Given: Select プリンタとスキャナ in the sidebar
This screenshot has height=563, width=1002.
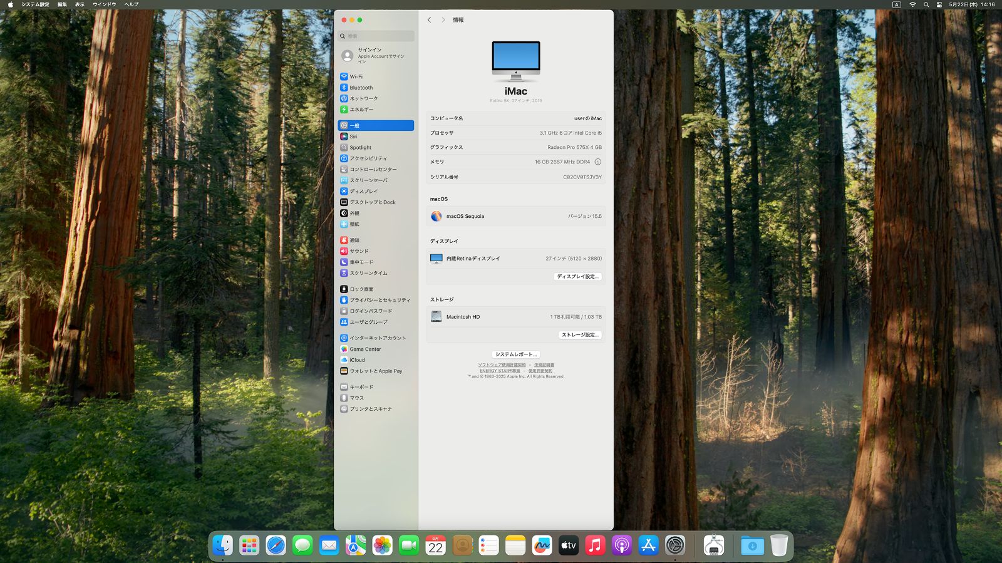Looking at the screenshot, I should click(x=376, y=409).
